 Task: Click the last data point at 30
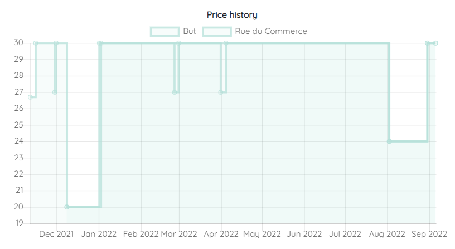click(435, 43)
